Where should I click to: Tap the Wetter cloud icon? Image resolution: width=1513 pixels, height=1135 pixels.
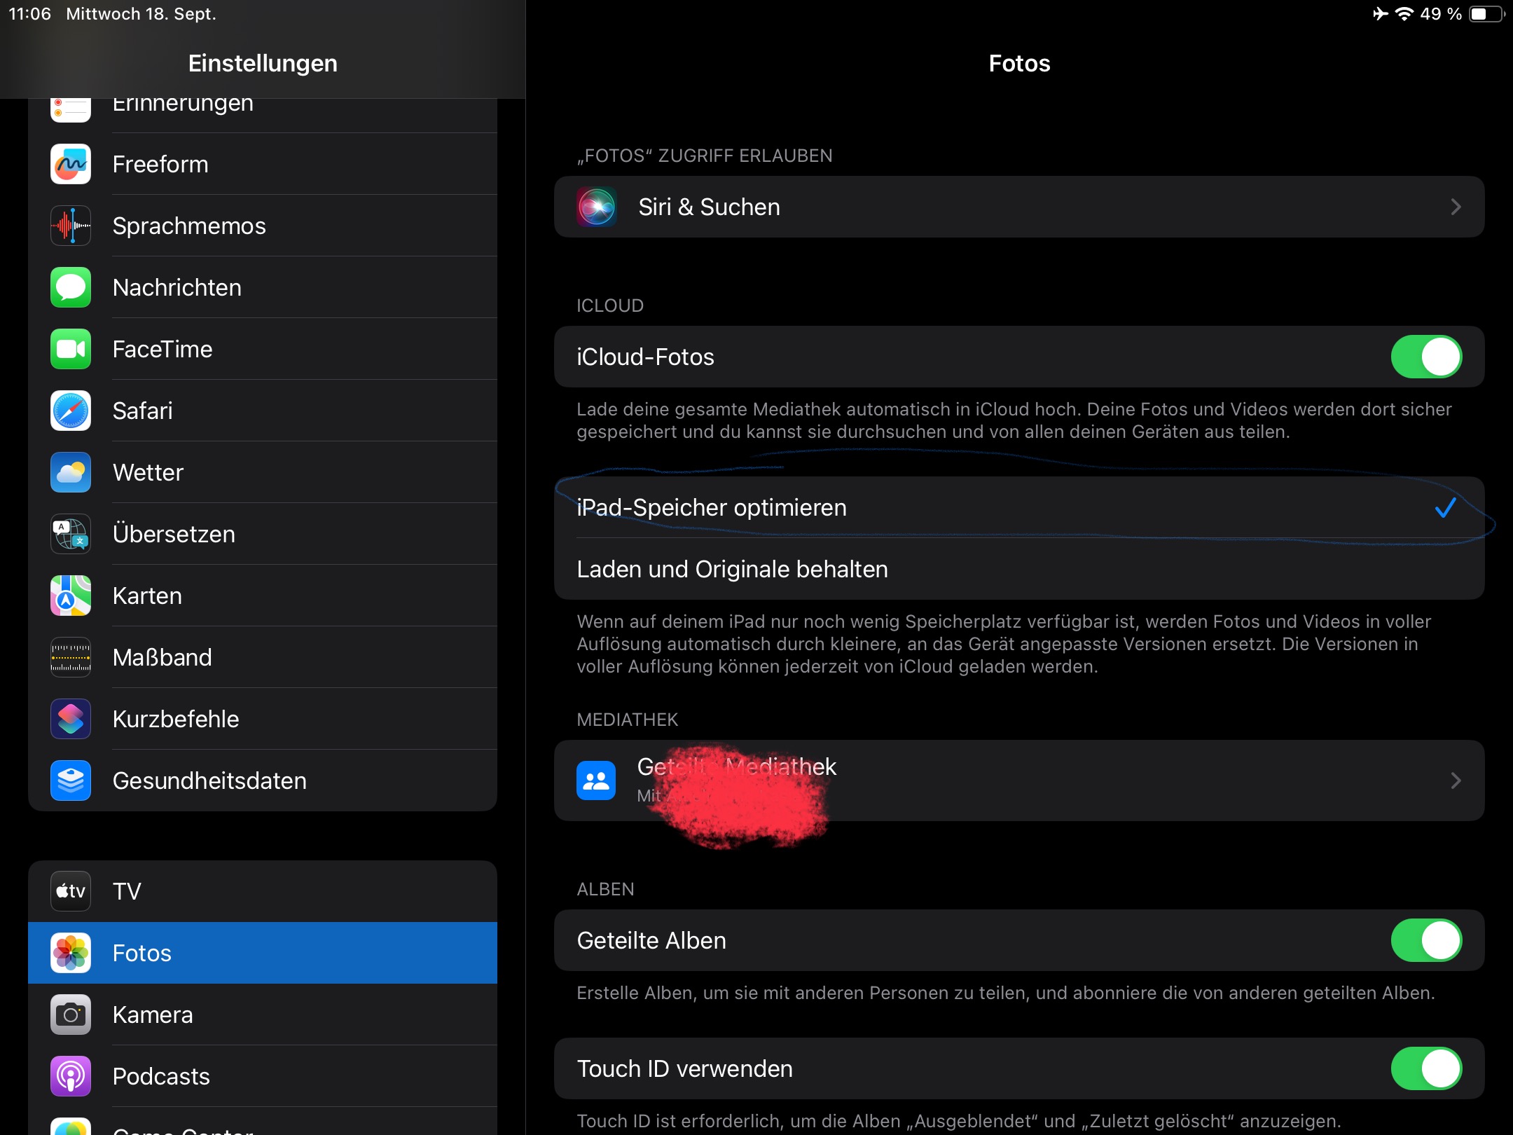click(71, 472)
